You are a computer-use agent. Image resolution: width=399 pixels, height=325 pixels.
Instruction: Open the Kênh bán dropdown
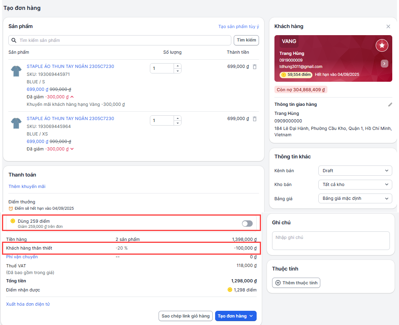click(355, 171)
